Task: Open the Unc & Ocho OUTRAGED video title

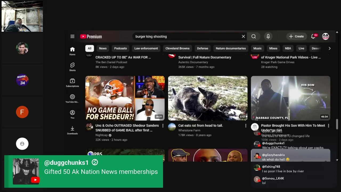Action: (127, 128)
